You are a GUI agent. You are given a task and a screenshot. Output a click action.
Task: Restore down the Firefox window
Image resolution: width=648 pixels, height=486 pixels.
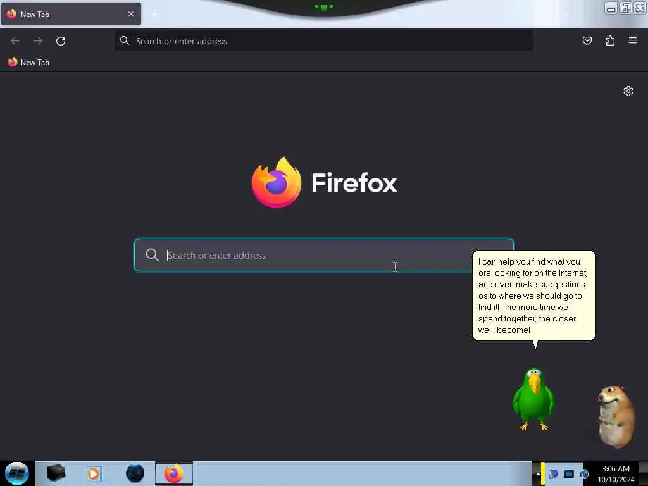(625, 8)
